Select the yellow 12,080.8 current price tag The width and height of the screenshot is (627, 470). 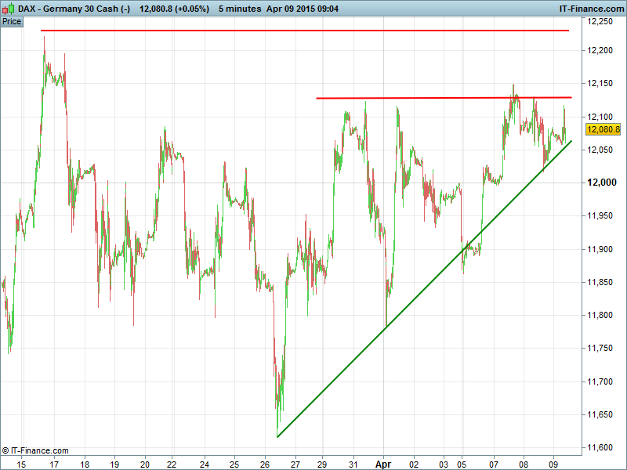[x=603, y=129]
